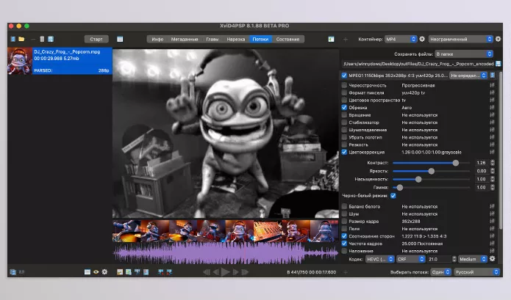Open the Контейнер MP4 dropdown

[x=401, y=39]
